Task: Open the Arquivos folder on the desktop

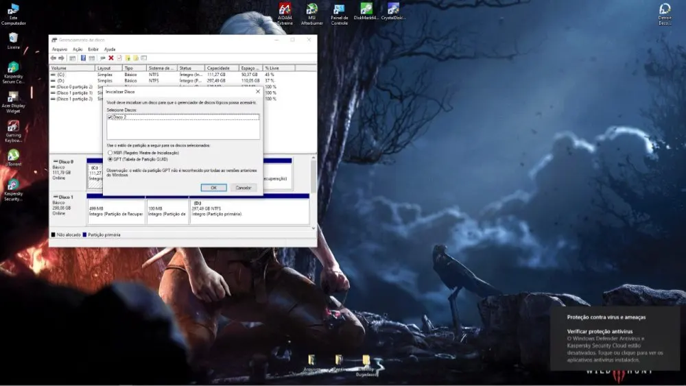Action: click(x=312, y=363)
